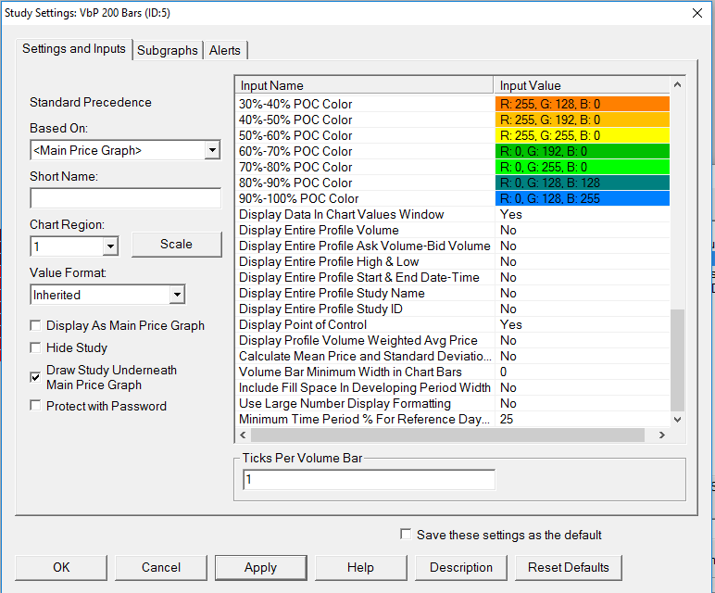Click the Short Name text field
Screen dimensions: 715x593
tap(125, 198)
